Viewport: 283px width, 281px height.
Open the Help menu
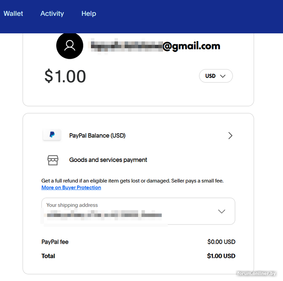point(89,13)
